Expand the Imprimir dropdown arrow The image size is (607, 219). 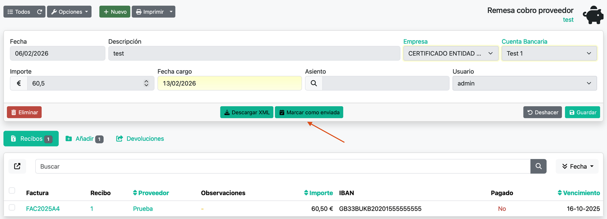(171, 12)
